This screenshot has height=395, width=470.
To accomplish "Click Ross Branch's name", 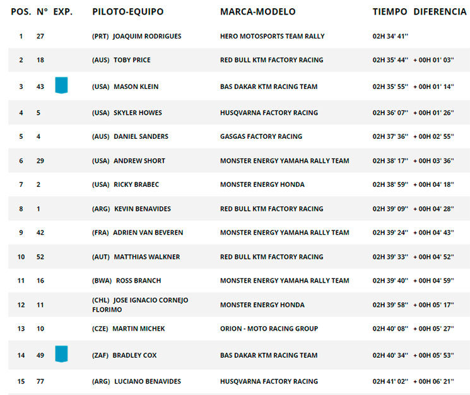I will pyautogui.click(x=139, y=281).
